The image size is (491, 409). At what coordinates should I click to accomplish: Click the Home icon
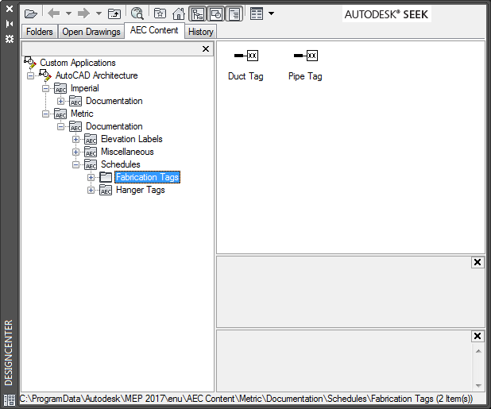click(x=179, y=14)
